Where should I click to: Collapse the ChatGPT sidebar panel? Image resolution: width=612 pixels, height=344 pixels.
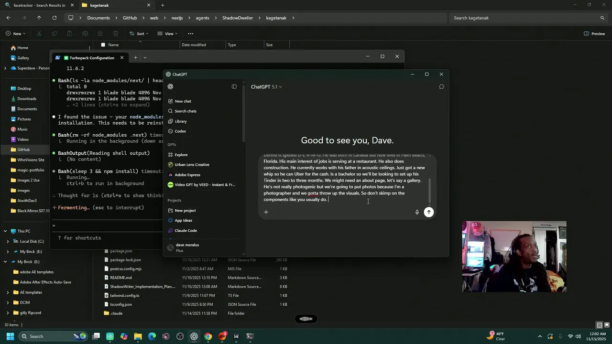point(234,86)
